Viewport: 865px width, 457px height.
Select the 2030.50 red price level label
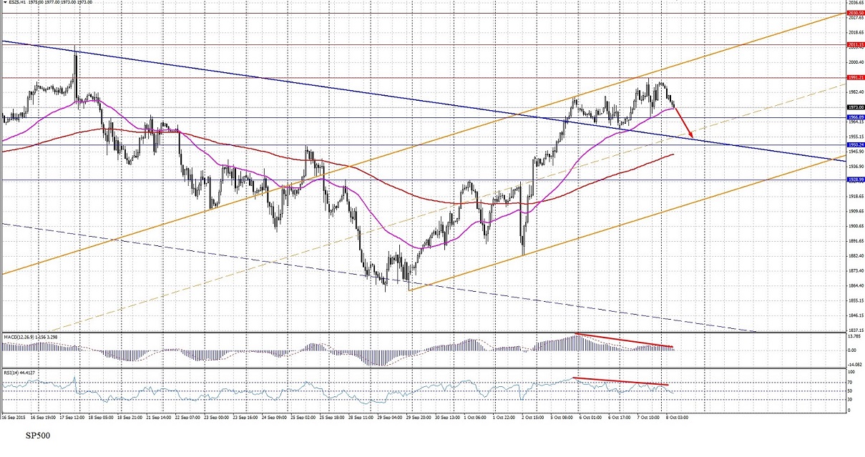point(856,13)
